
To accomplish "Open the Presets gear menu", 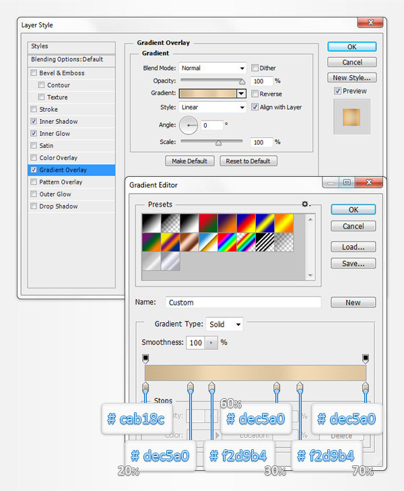I will click(306, 204).
